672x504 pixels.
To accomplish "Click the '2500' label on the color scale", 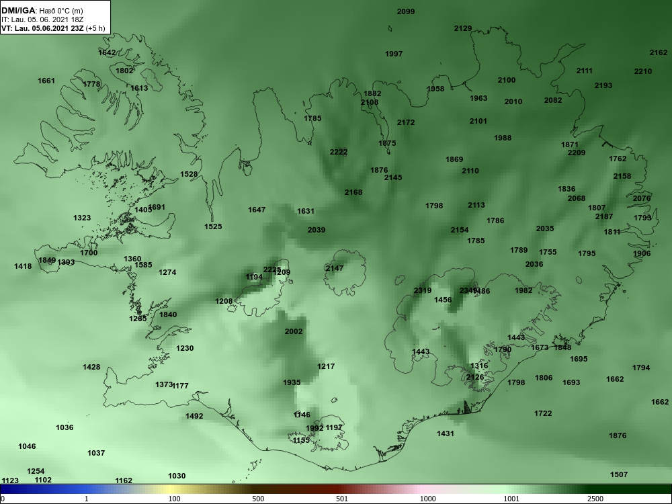I will [595, 499].
